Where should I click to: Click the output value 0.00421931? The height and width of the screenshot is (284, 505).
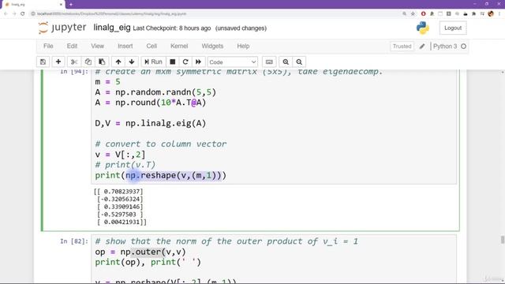[x=122, y=222]
